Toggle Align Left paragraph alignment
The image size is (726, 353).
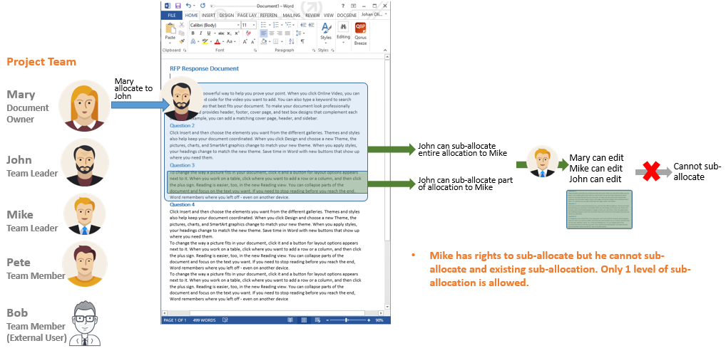click(x=263, y=33)
